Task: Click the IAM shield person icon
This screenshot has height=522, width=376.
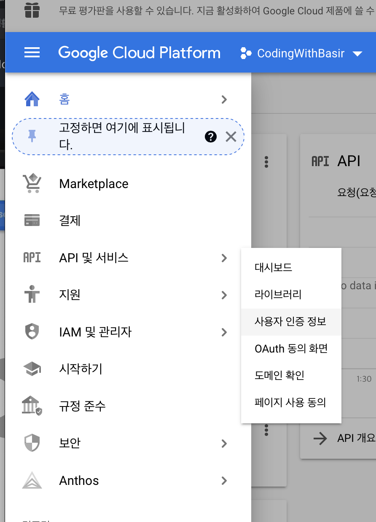Action: pyautogui.click(x=32, y=332)
